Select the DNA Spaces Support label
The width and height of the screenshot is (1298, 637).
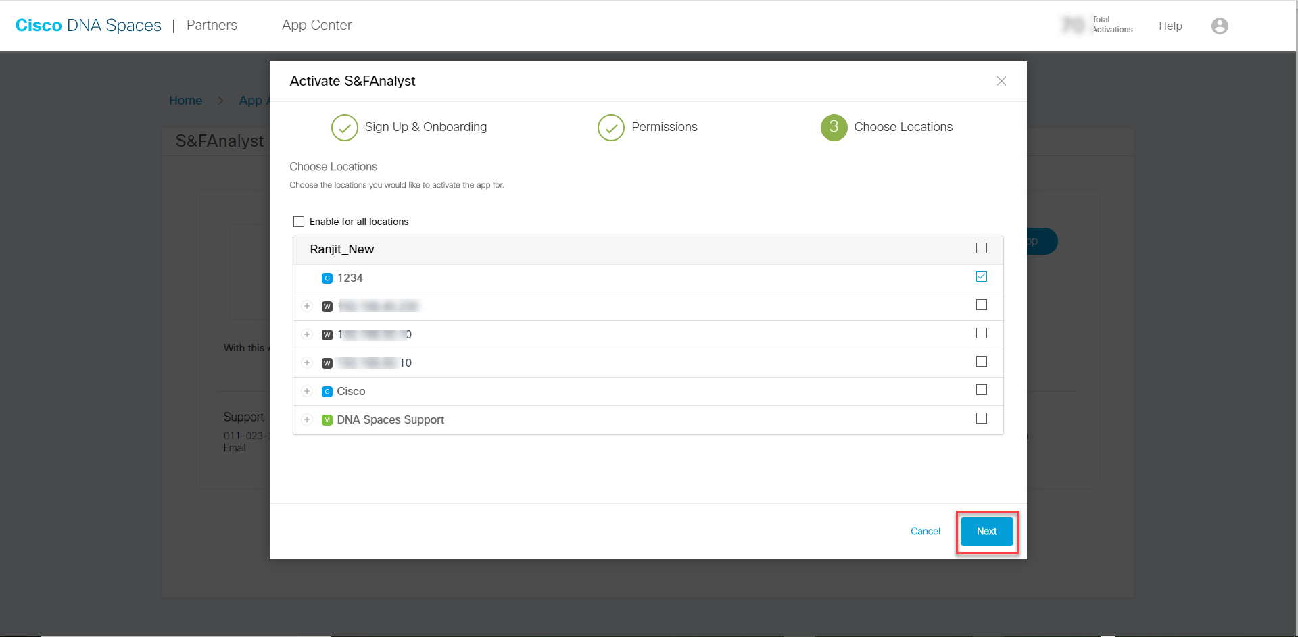pos(391,419)
